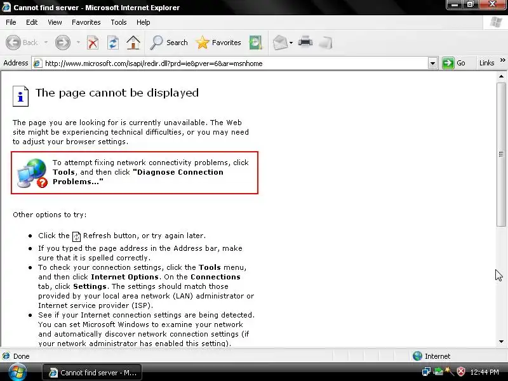The width and height of the screenshot is (508, 381).
Task: Click the green safely remove tray icon
Action: point(438,372)
